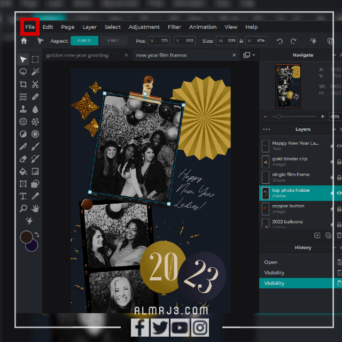The height and width of the screenshot is (342, 342).
Task: Open window arrangement dropdown beside tabs
Action: pos(250,55)
